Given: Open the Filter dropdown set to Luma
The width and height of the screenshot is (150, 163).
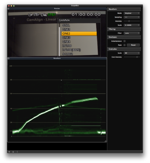Looking at the screenshot, I should [132, 33].
